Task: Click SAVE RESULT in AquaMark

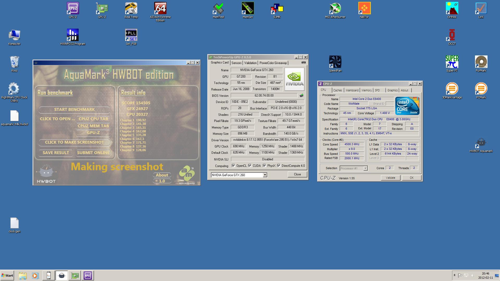Action: pyautogui.click(x=56, y=153)
